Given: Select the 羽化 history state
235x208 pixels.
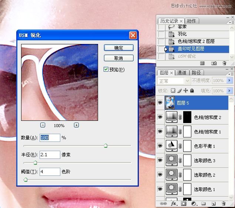Looking at the screenshot, I should (x=197, y=34).
